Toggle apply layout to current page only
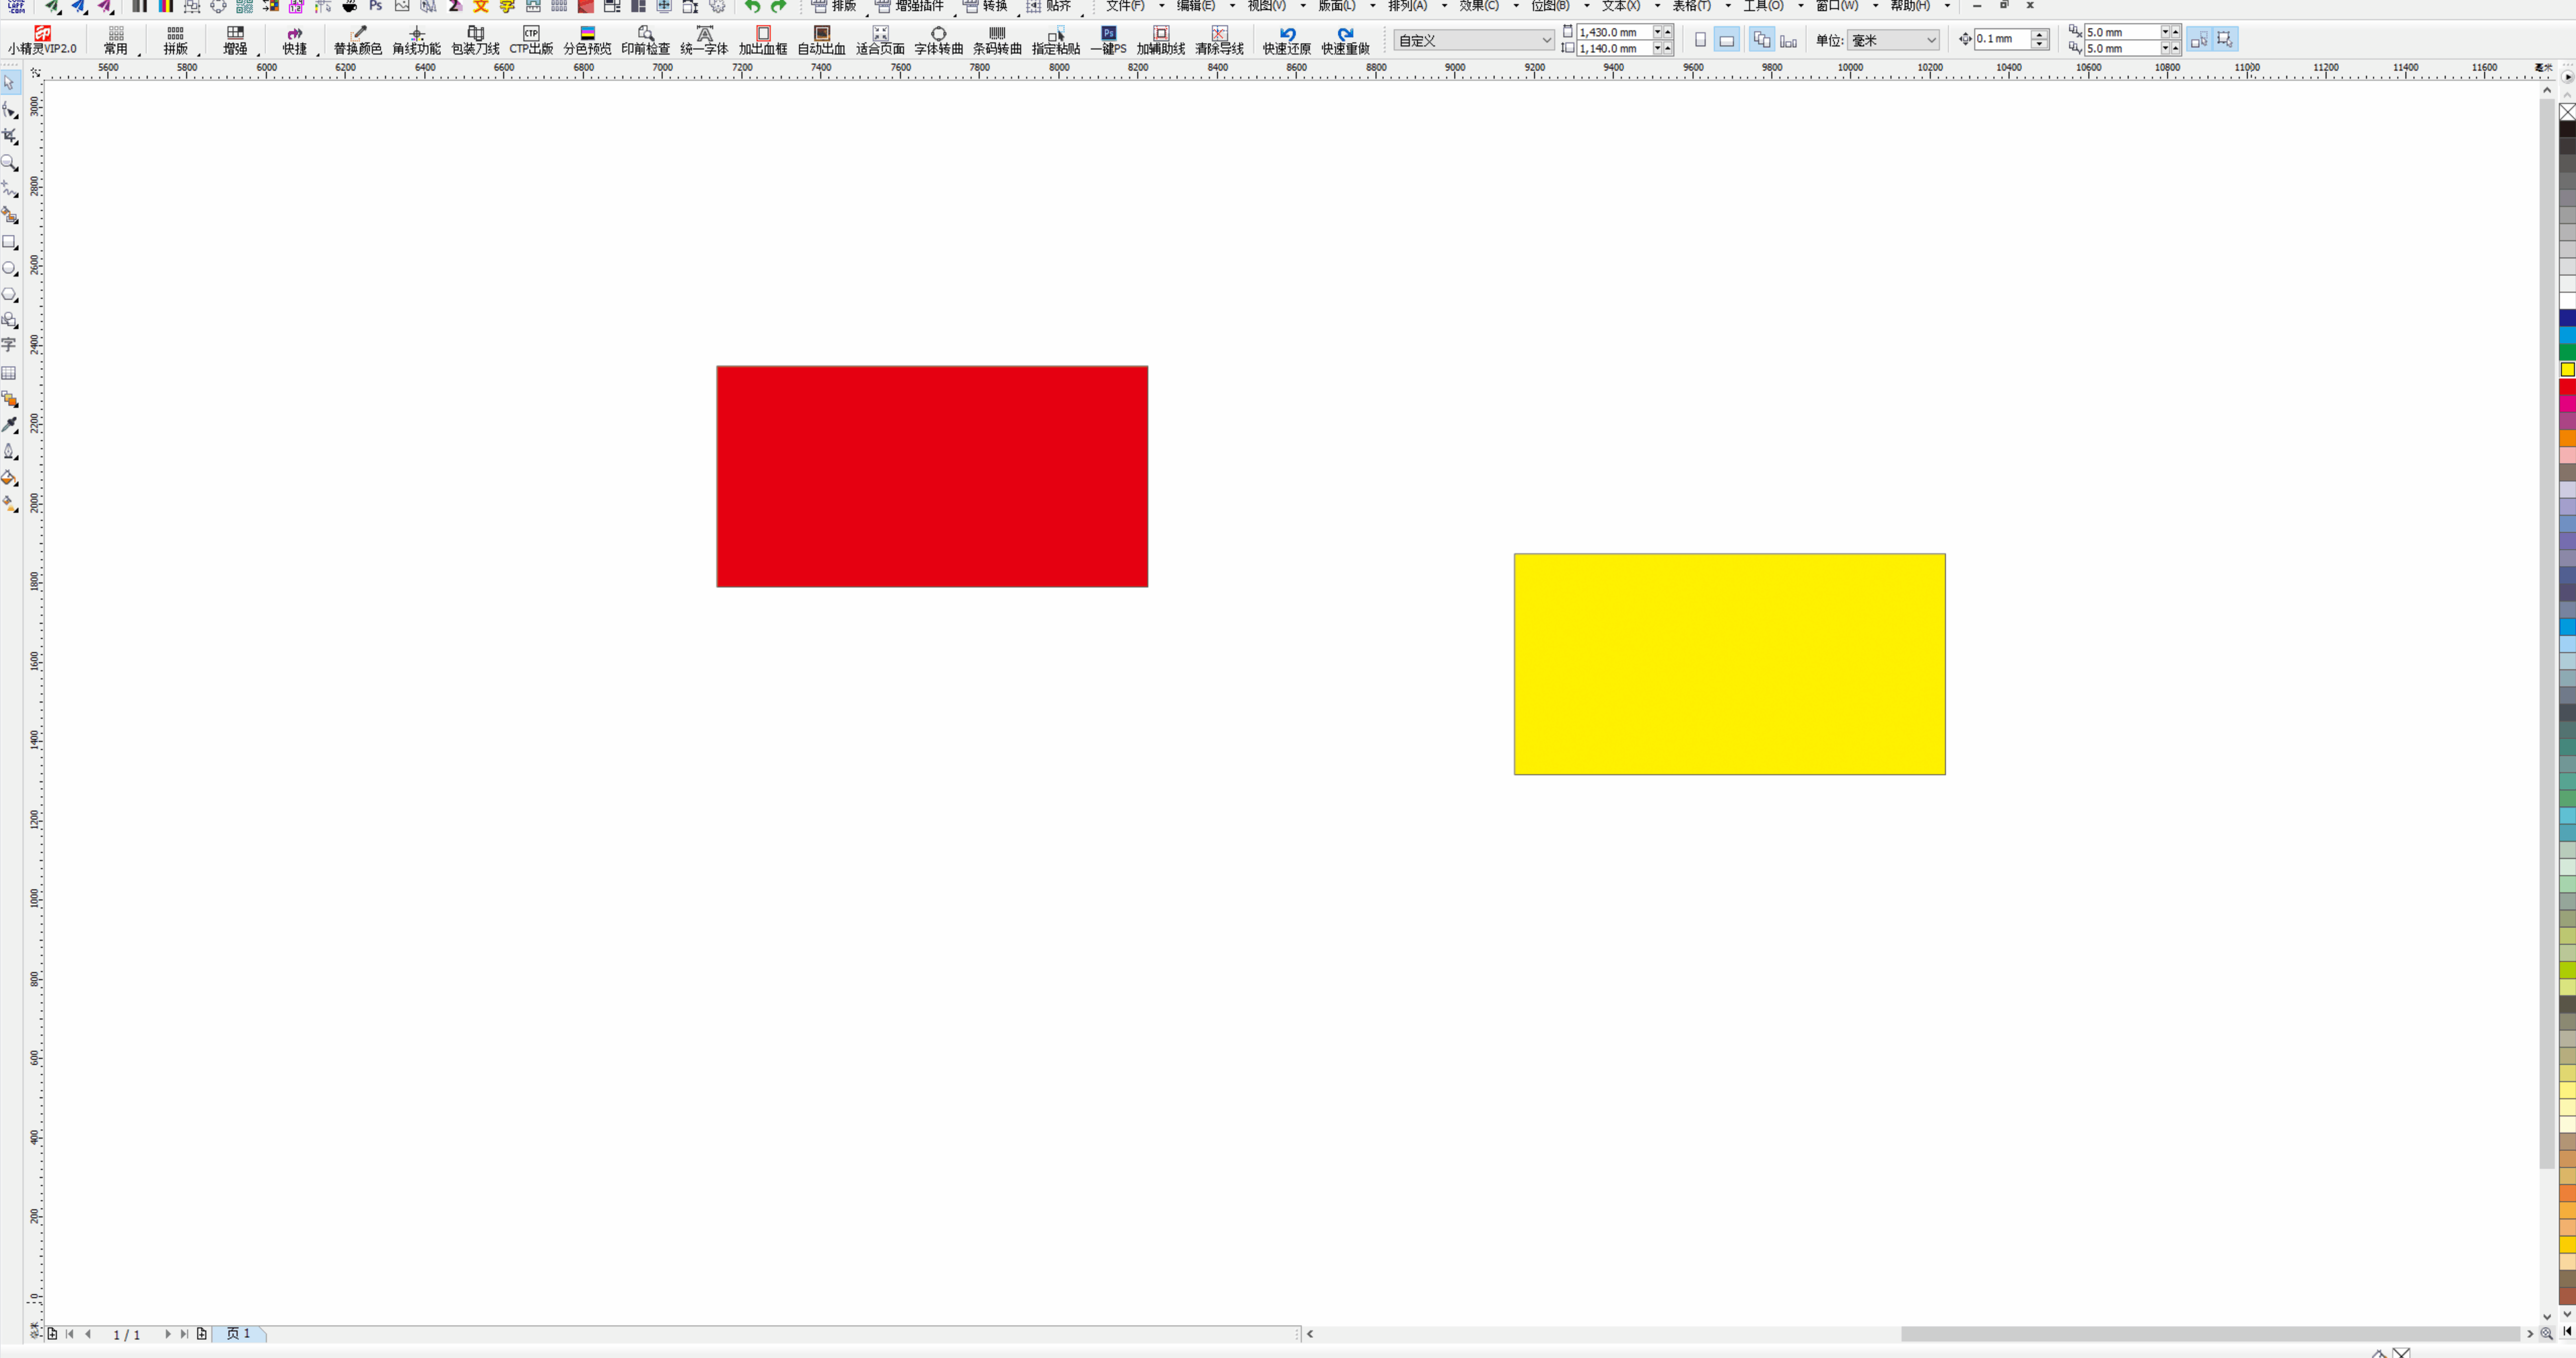The height and width of the screenshot is (1358, 2576). [1788, 40]
